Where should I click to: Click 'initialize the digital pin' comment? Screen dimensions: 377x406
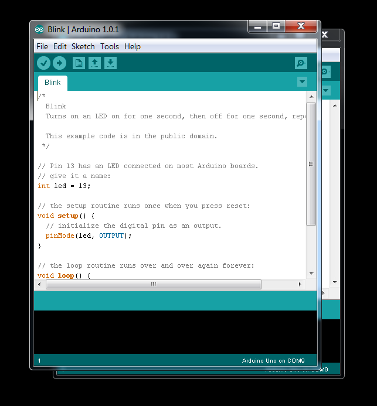point(134,226)
